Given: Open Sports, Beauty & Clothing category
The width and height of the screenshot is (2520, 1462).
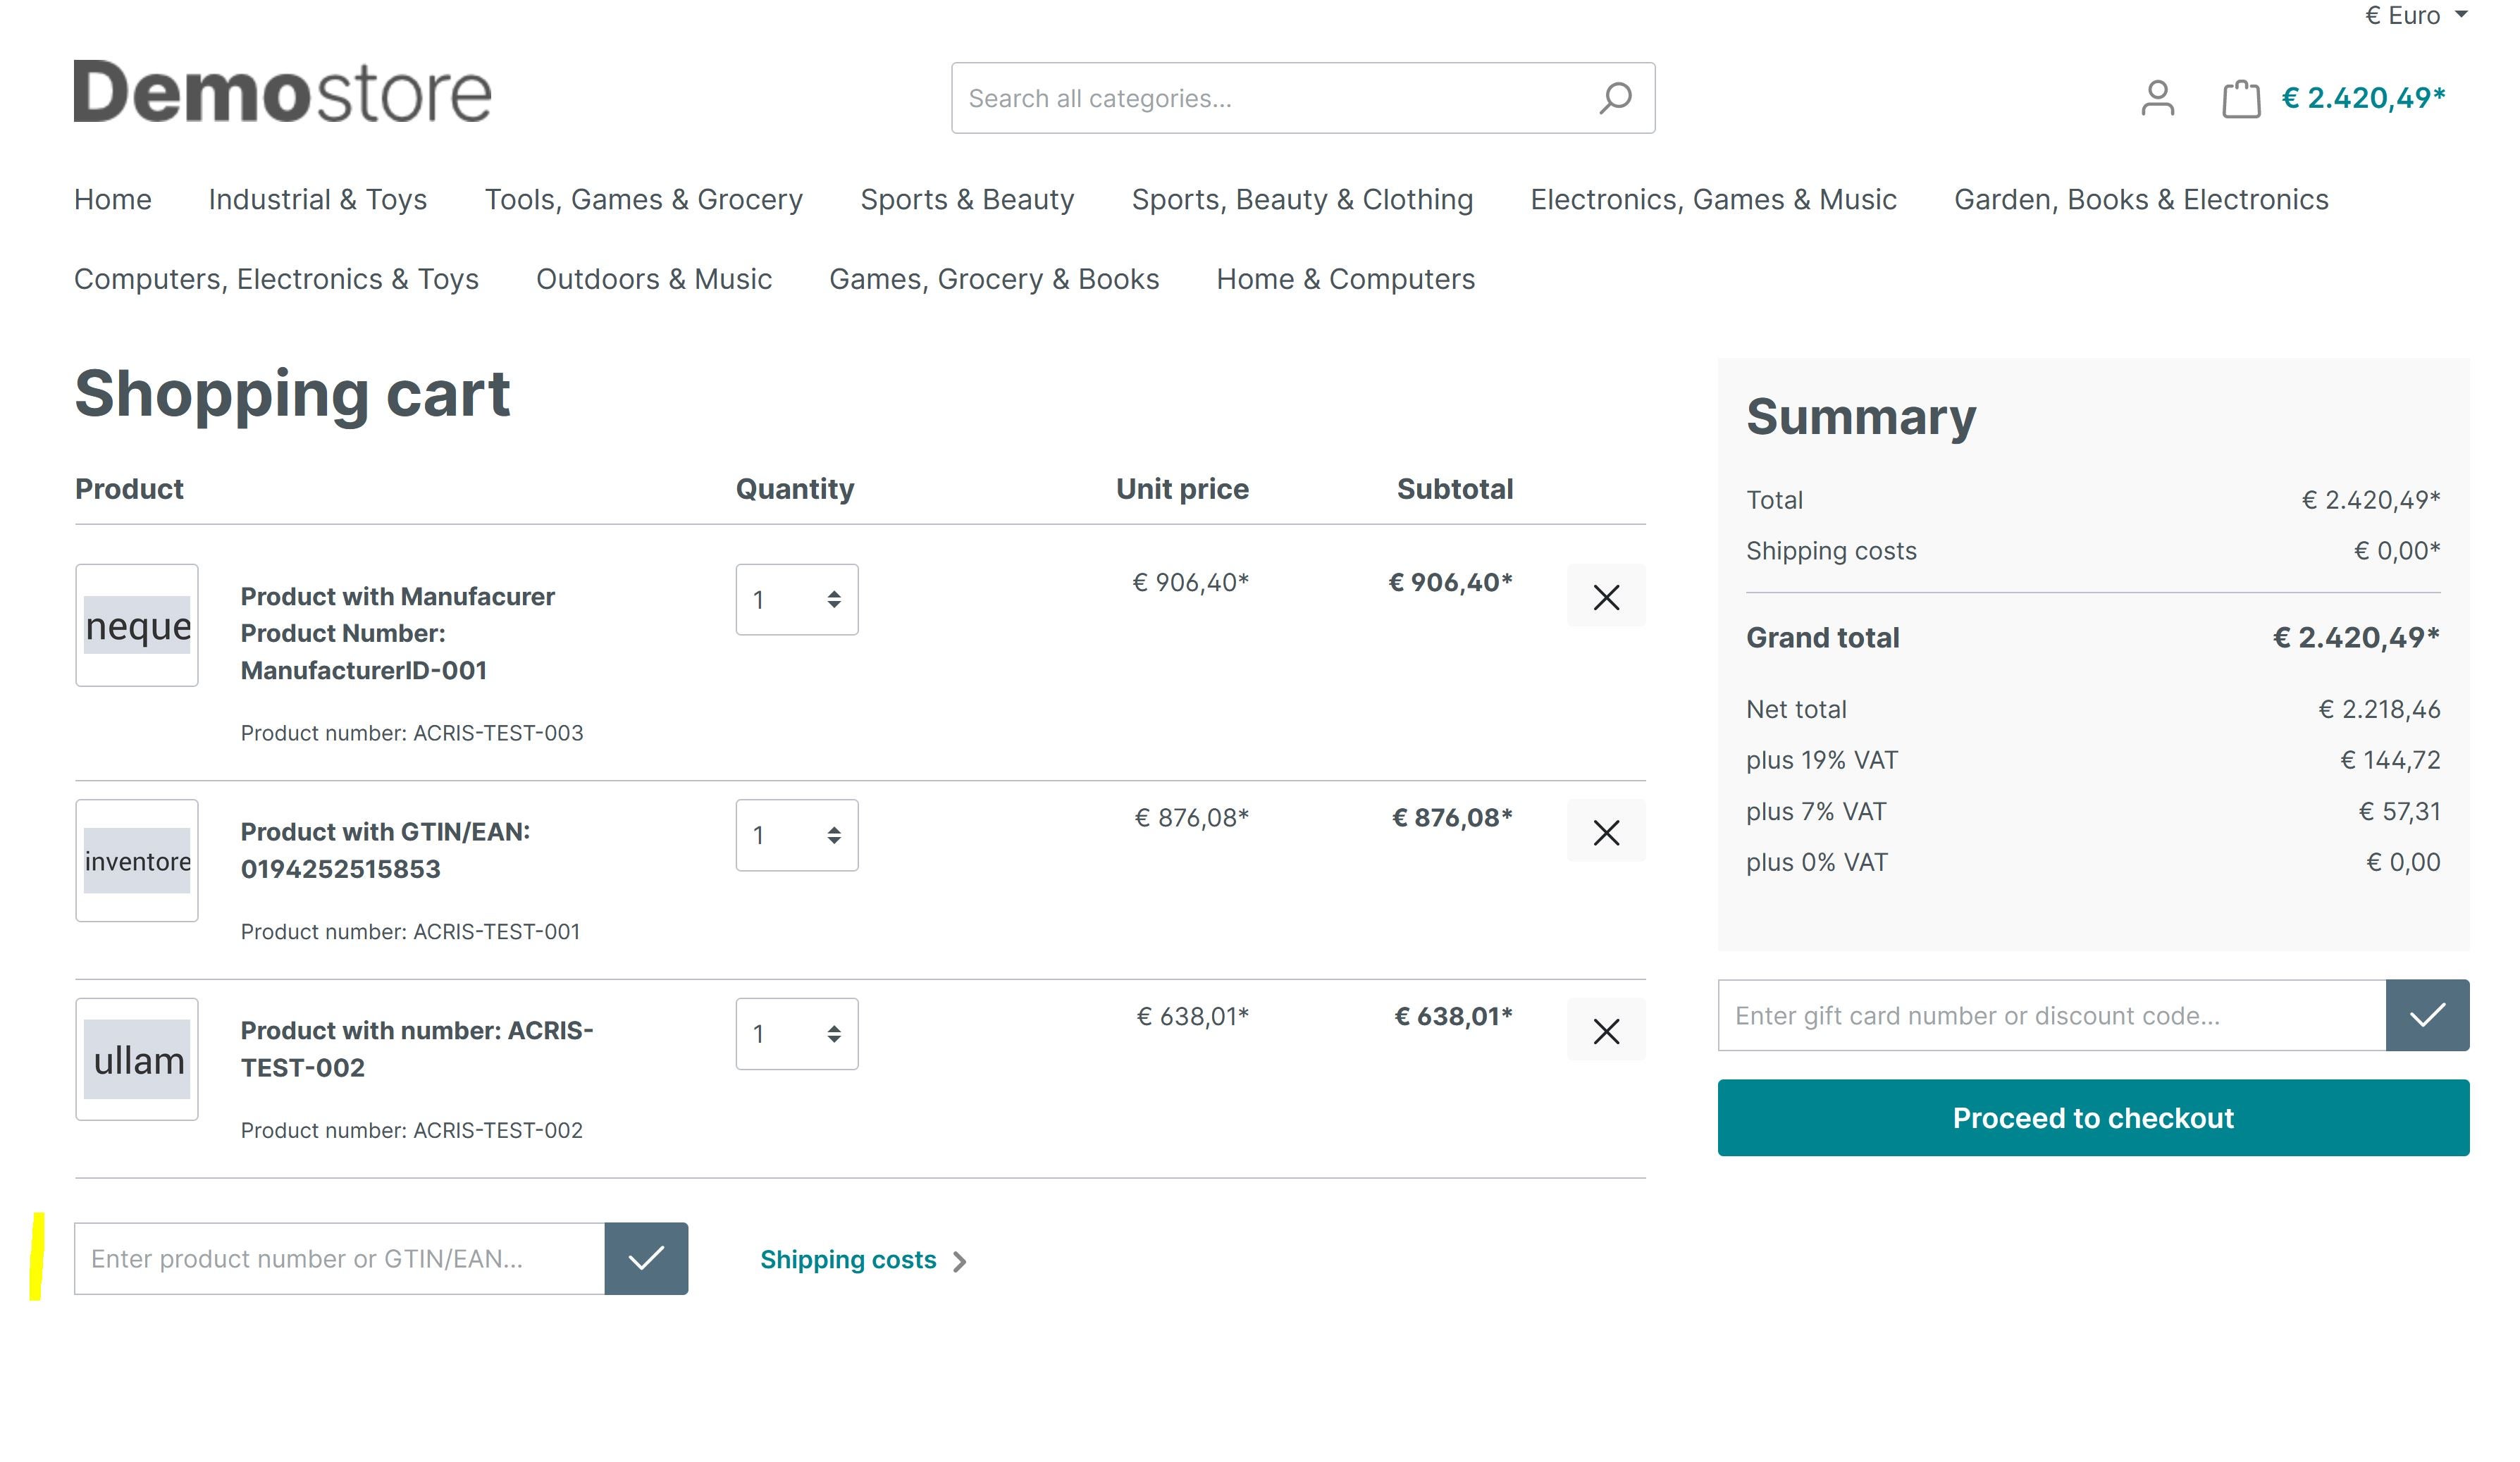Looking at the screenshot, I should coord(1302,199).
